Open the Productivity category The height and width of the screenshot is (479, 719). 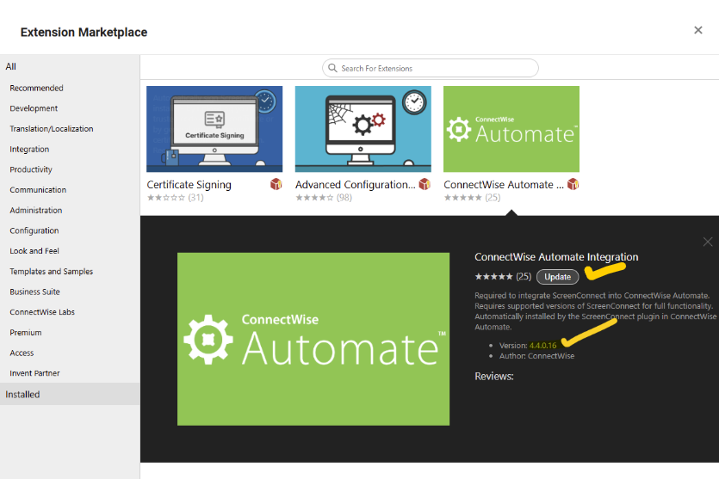point(31,169)
